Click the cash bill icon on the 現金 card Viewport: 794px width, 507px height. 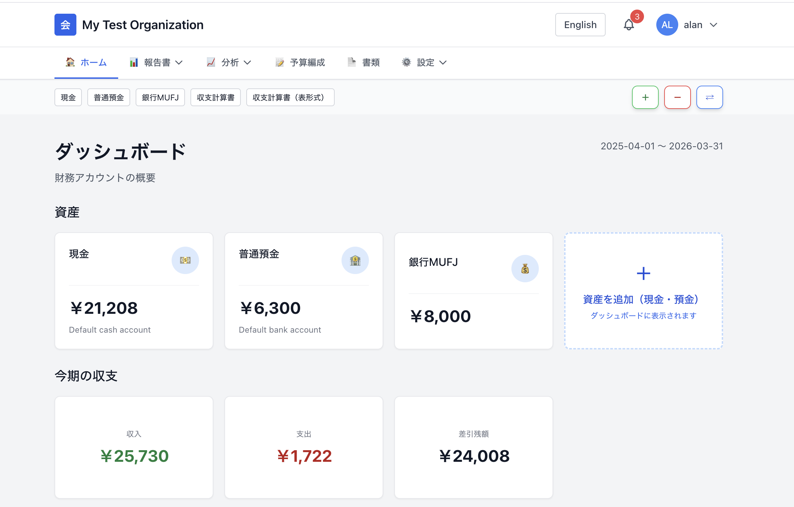pos(185,260)
